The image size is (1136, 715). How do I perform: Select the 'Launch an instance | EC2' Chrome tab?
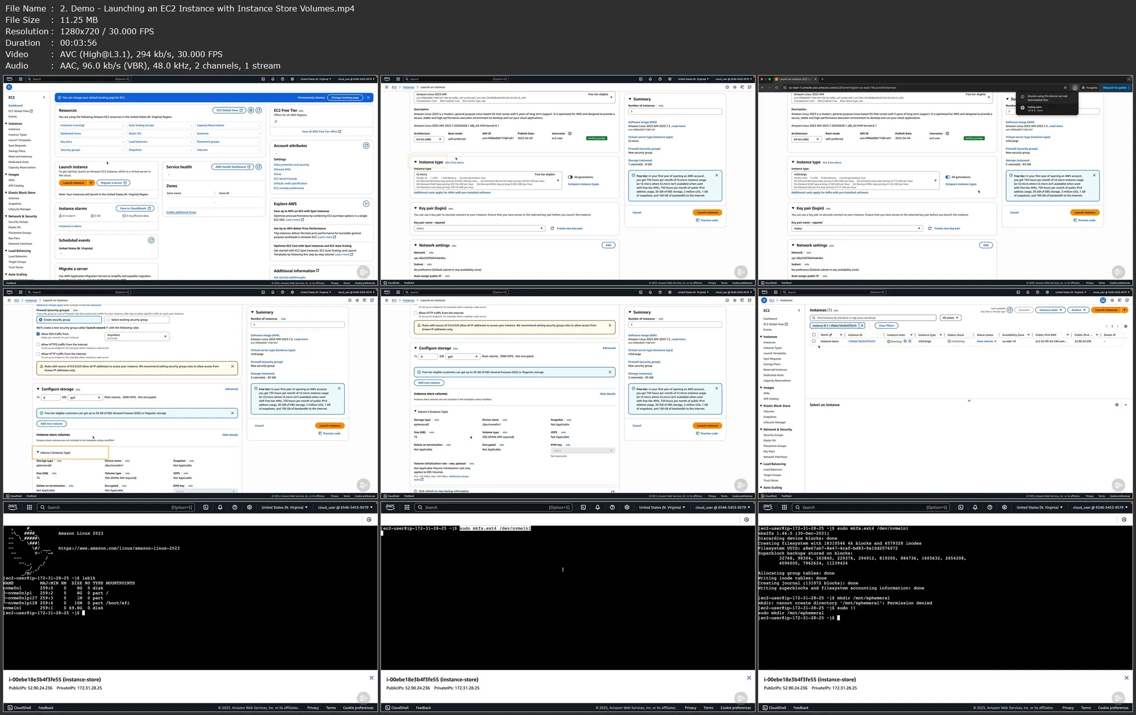coord(796,79)
